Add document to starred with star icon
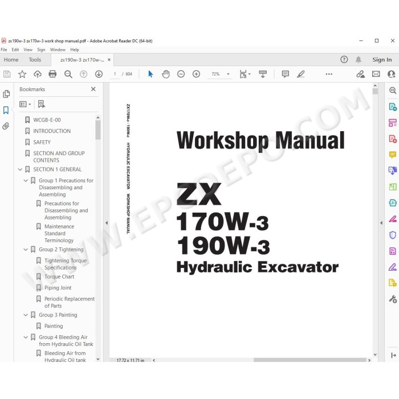 pos(22,74)
